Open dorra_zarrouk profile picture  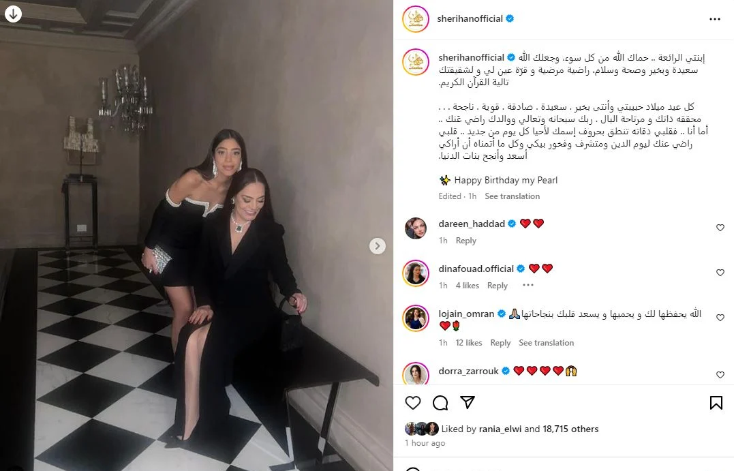pyautogui.click(x=416, y=374)
